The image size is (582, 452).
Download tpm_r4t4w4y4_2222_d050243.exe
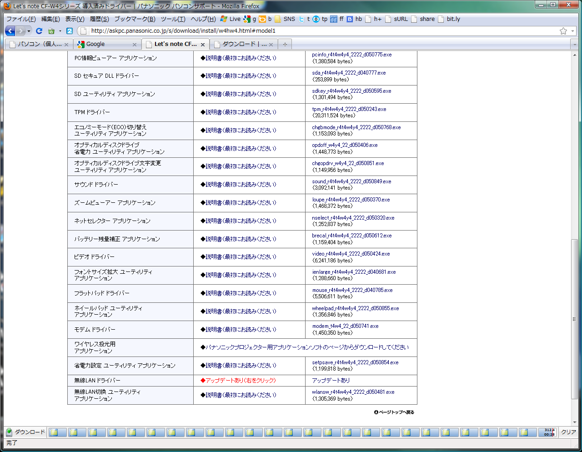349,109
